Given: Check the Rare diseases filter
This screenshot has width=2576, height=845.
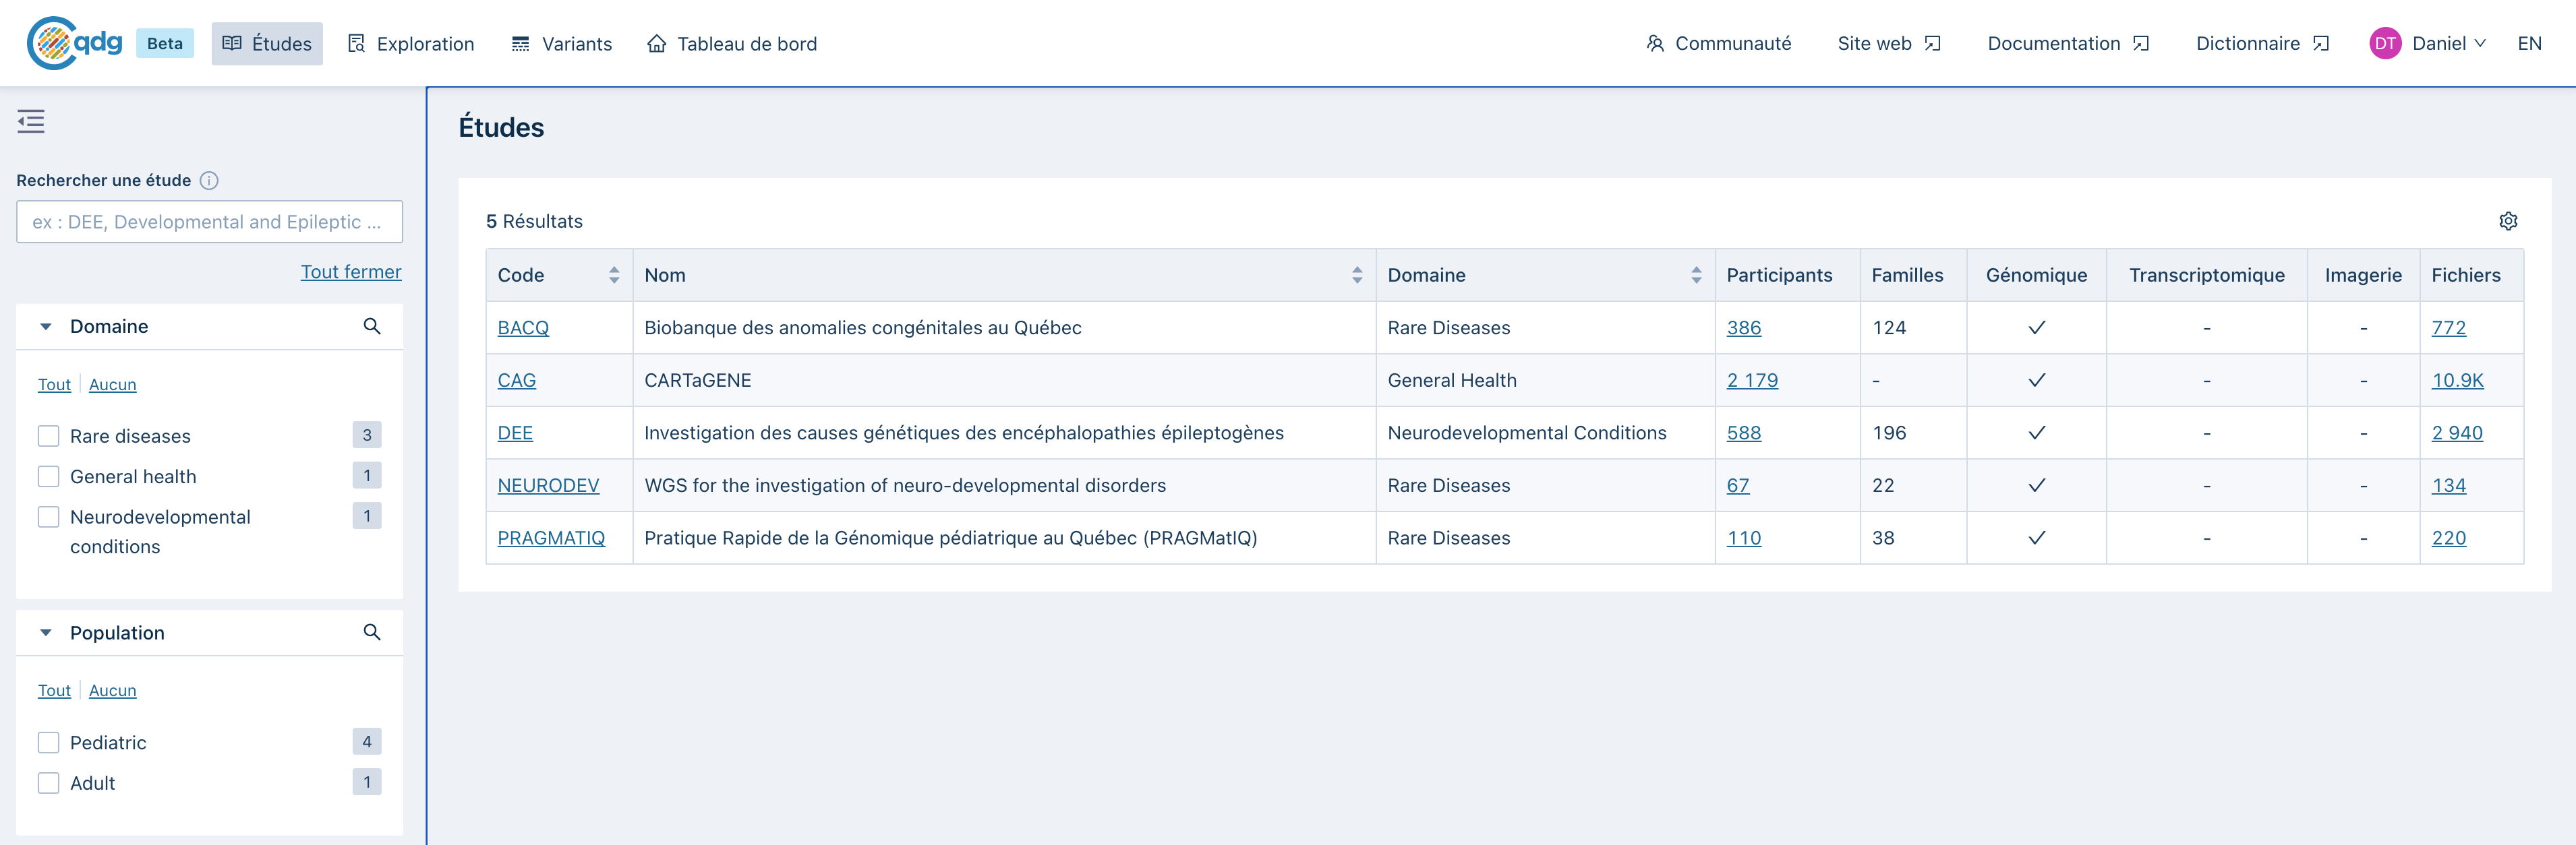Looking at the screenshot, I should tap(49, 437).
